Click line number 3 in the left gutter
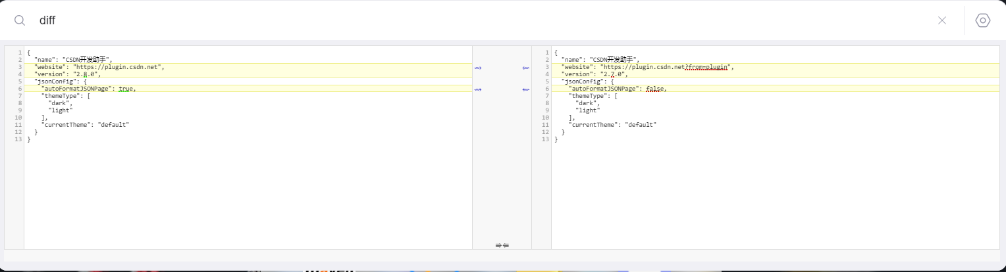Image resolution: width=1006 pixels, height=272 pixels. tap(20, 67)
